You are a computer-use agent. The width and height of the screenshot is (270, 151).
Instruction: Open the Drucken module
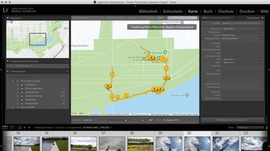click(x=247, y=11)
